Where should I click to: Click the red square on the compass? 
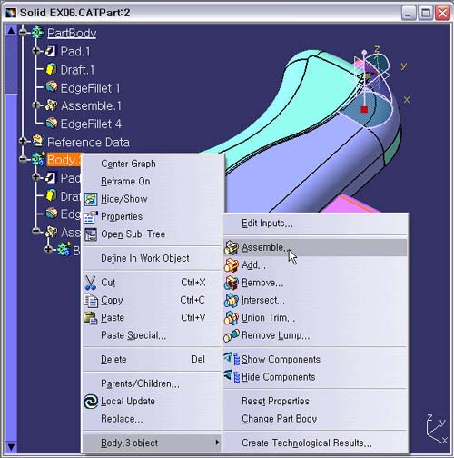click(364, 109)
